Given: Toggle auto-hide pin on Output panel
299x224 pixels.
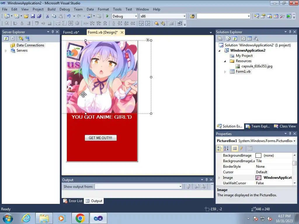Looking at the screenshot, I should [x=206, y=180].
